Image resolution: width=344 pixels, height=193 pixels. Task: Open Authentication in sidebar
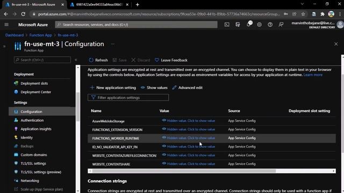(x=32, y=120)
